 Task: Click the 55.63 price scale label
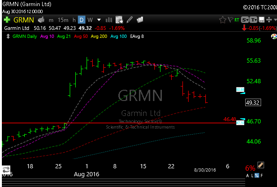point(254,61)
